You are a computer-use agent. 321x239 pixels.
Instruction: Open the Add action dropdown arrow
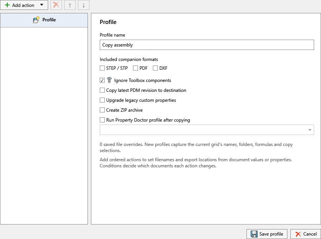tap(42, 5)
